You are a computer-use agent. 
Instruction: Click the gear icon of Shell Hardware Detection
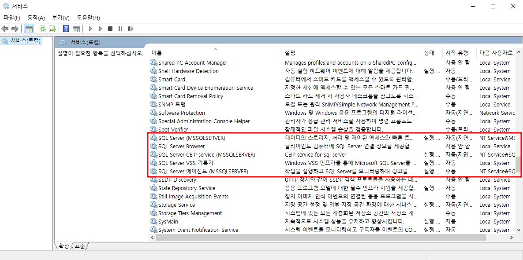coord(153,71)
